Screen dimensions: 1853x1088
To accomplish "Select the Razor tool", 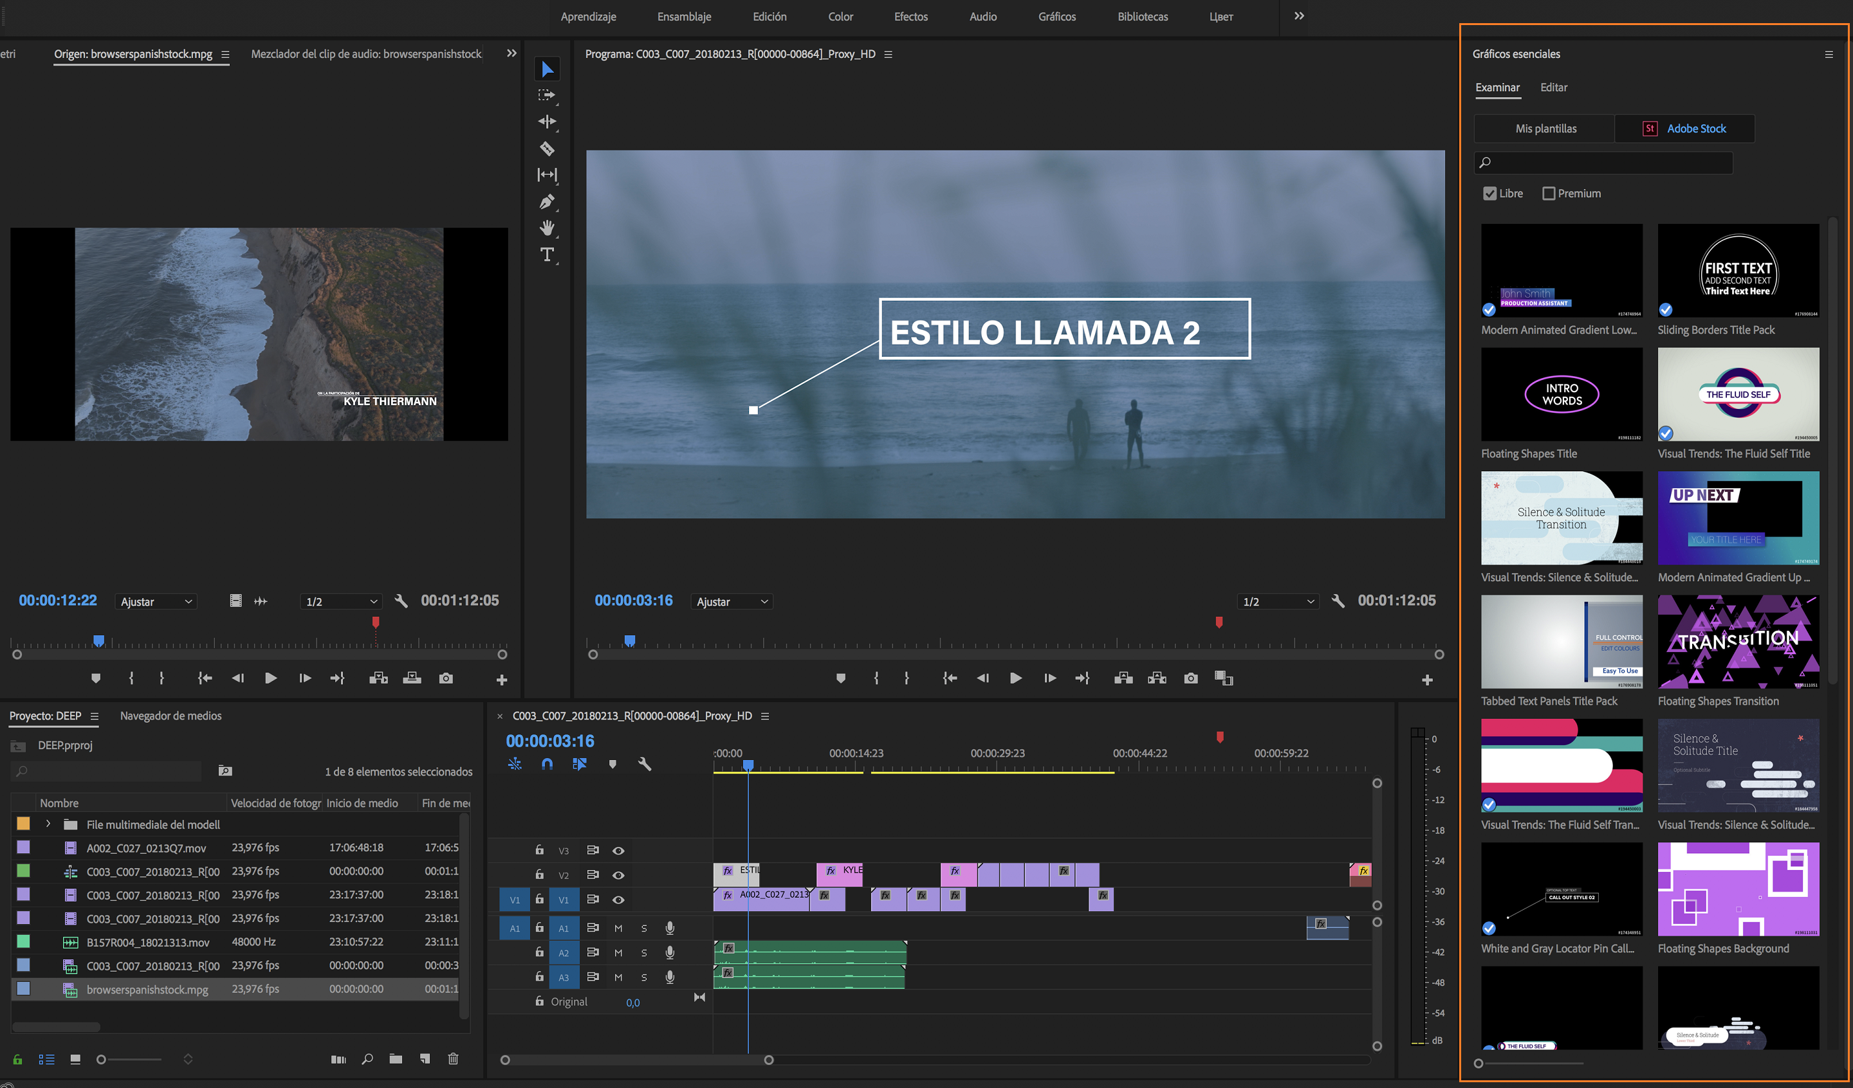I will [x=547, y=149].
